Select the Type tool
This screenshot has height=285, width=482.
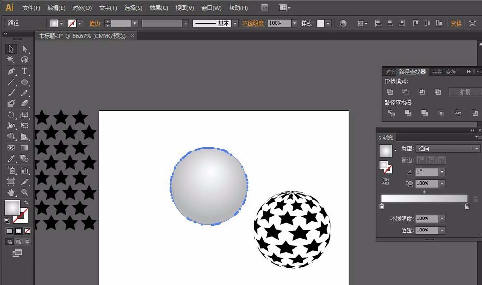25,71
